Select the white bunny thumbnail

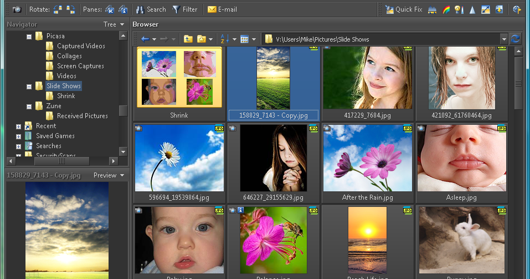[462, 240]
